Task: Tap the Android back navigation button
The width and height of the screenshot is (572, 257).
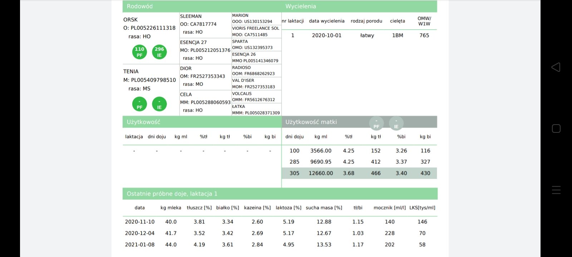Action: 556,67
